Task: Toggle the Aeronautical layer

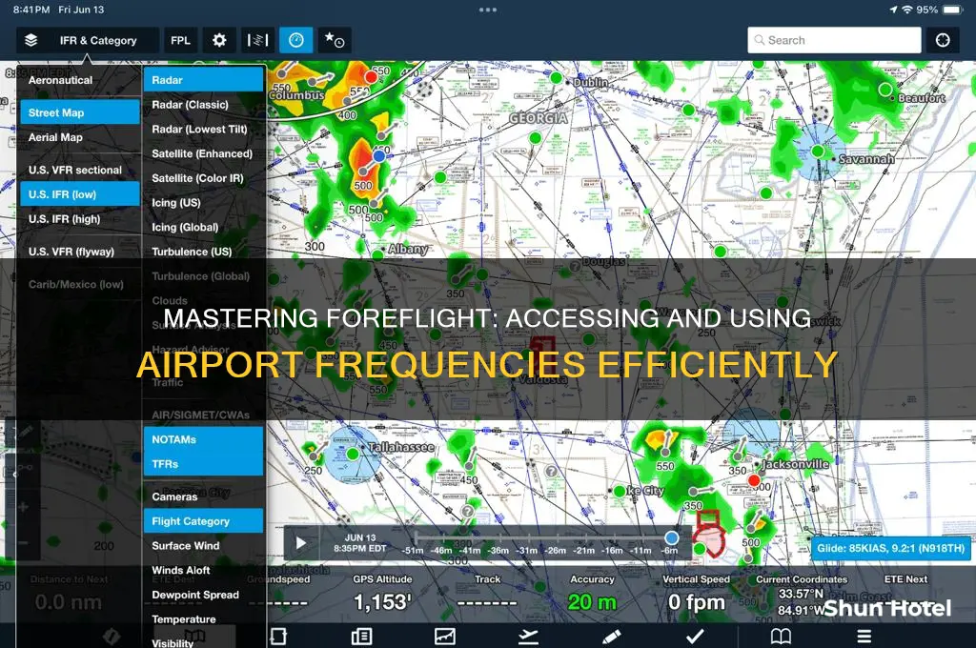Action: (79, 80)
